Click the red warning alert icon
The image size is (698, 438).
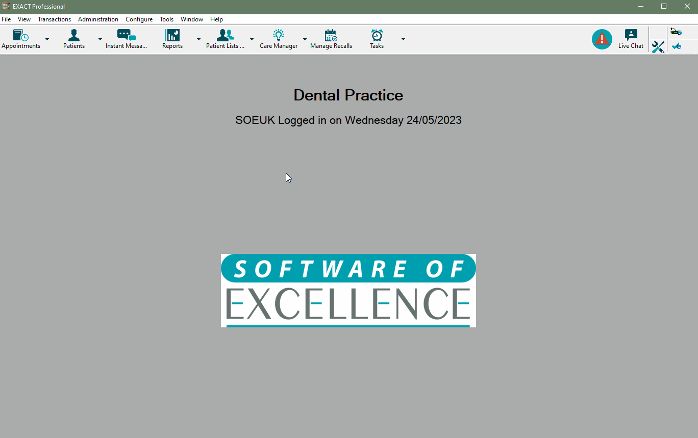click(x=602, y=39)
